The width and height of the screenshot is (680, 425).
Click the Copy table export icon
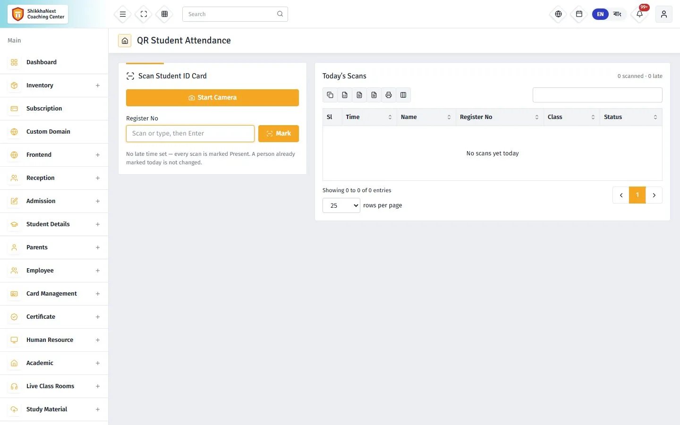pos(330,95)
